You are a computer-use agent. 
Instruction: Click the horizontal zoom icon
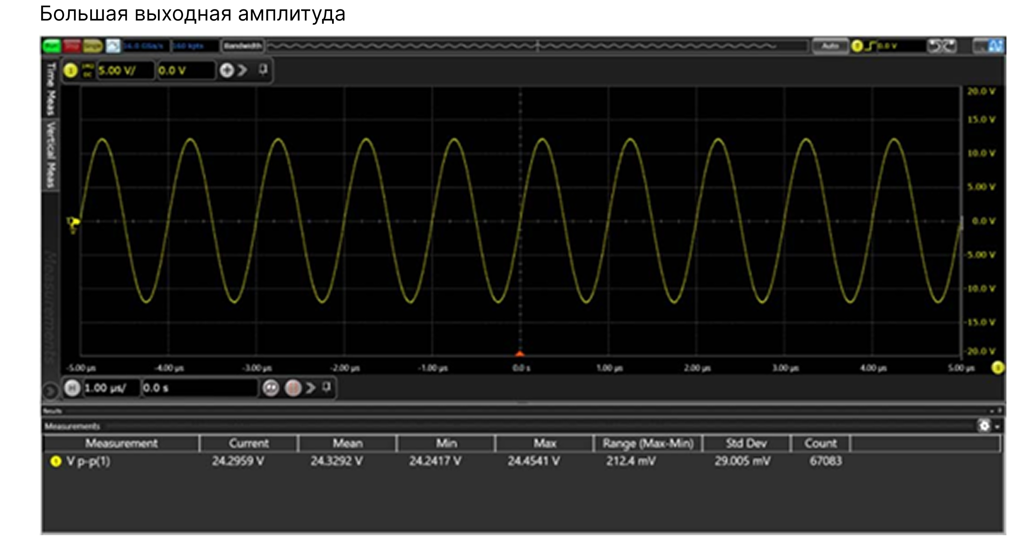coord(270,388)
